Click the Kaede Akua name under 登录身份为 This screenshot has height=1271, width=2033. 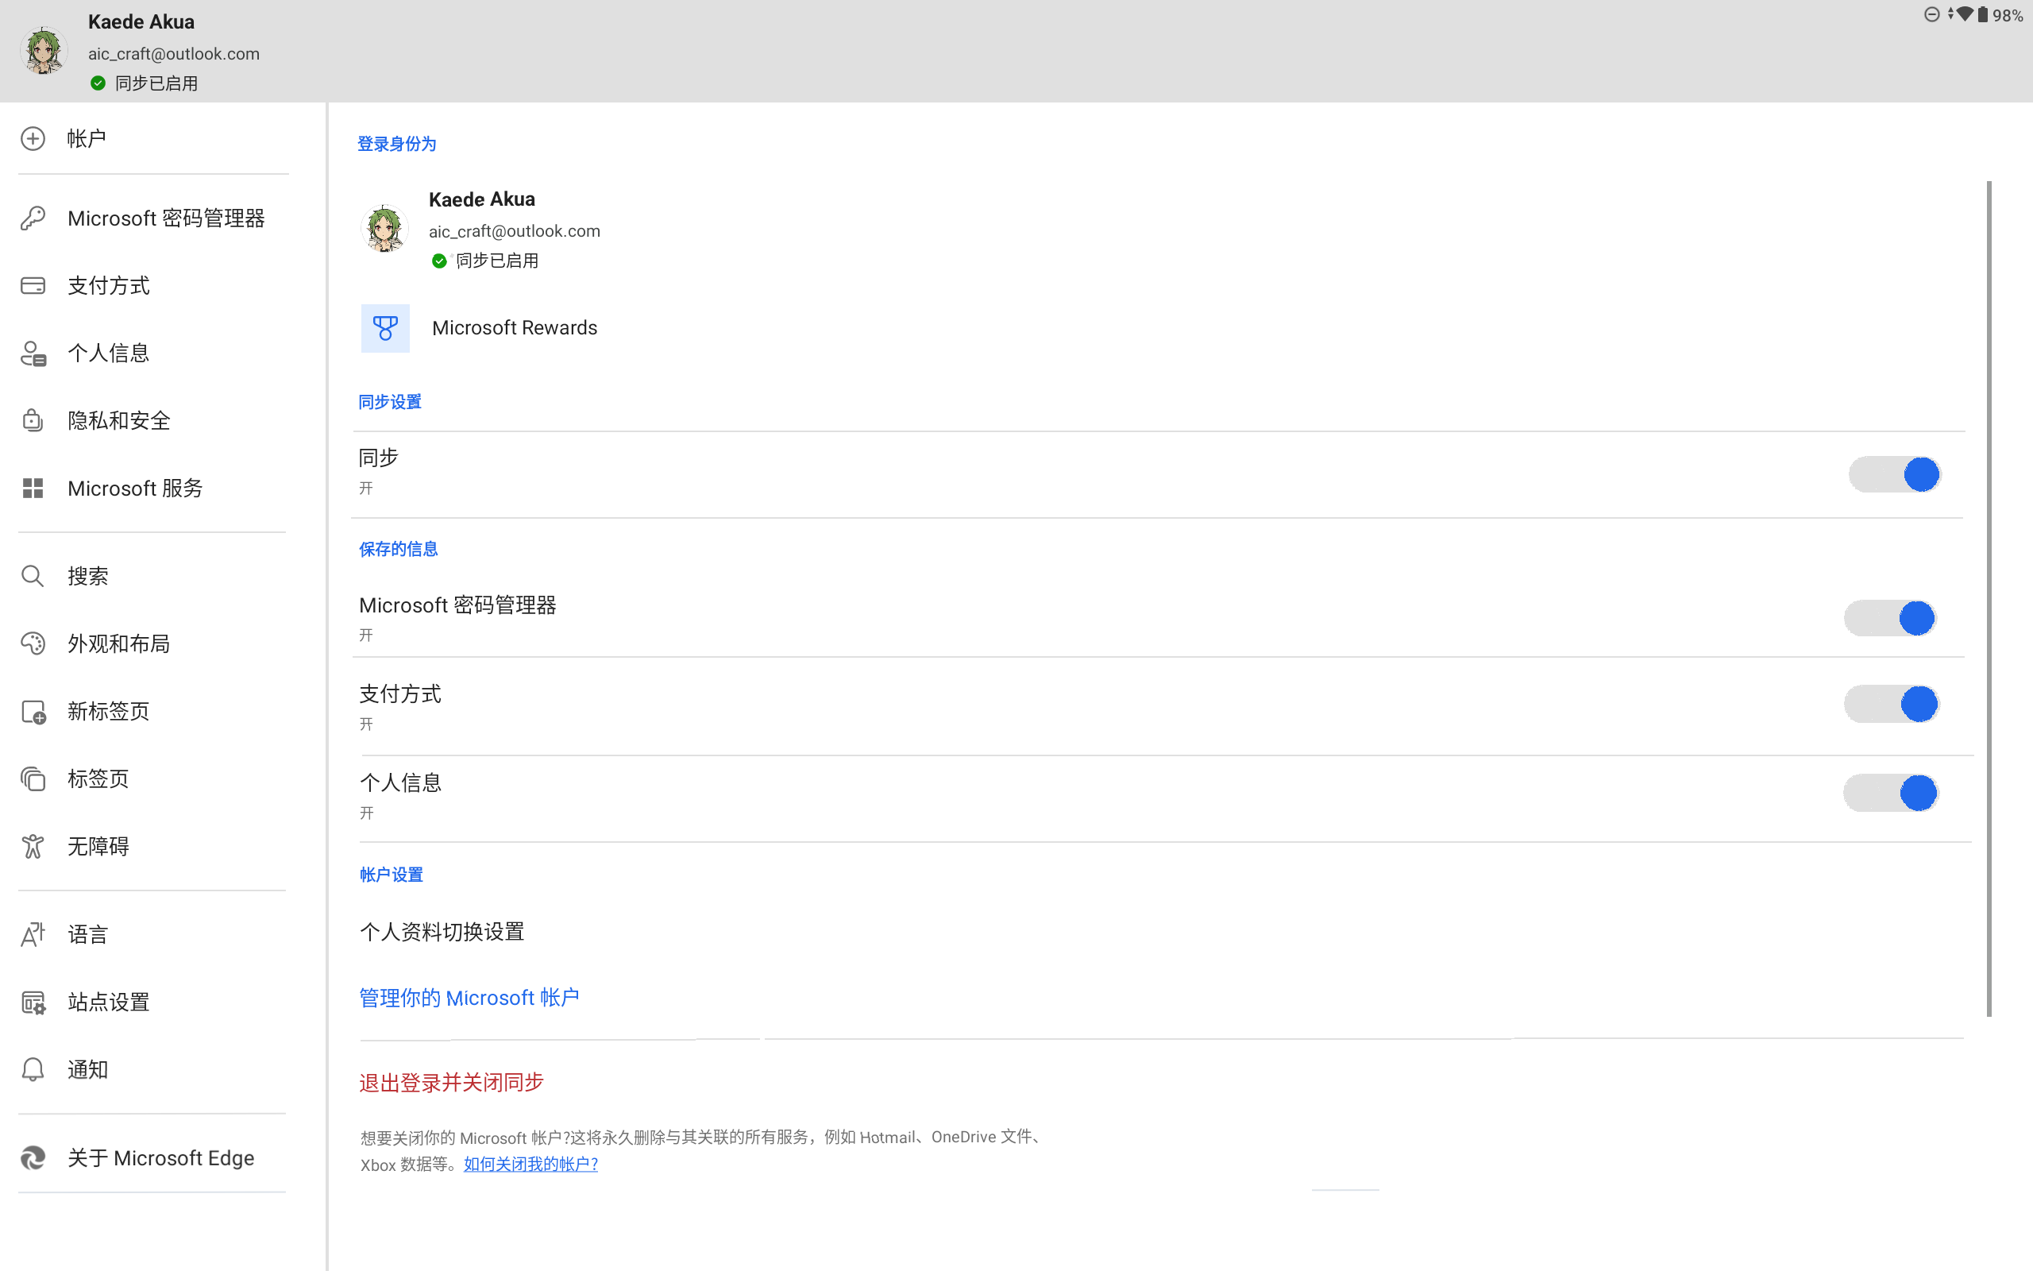pos(482,199)
